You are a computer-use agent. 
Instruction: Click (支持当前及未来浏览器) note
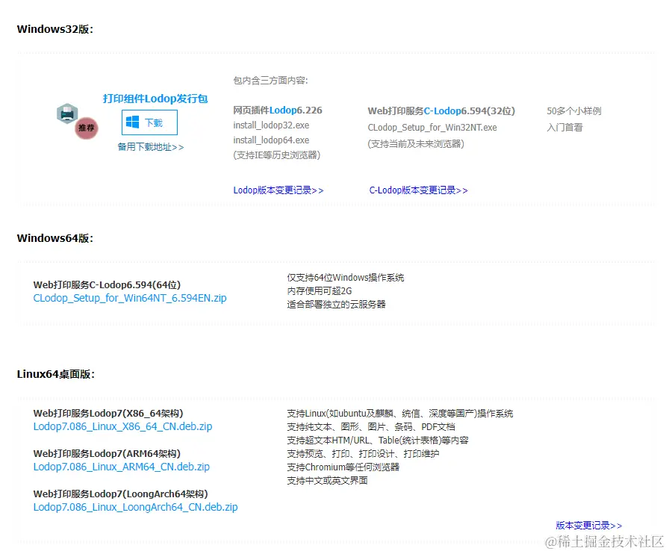(416, 144)
